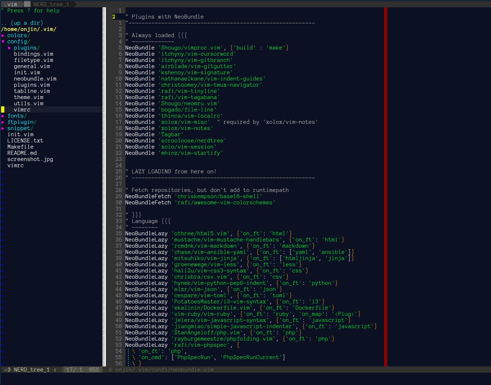
Task: Click 'rafi/awesome-vim-colorschemes' fetch line
Action: (200, 203)
